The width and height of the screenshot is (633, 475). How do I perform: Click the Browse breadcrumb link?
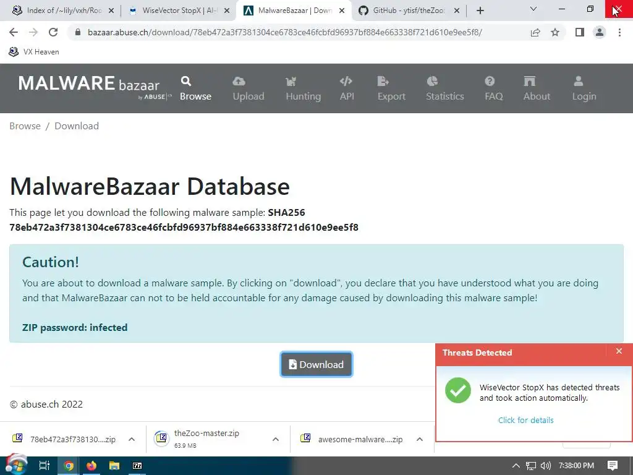coord(25,126)
